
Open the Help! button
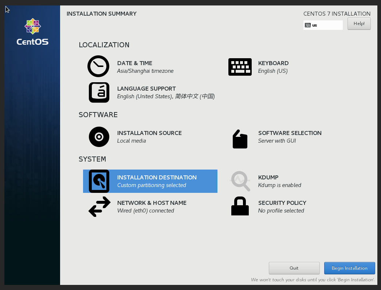pos(359,24)
